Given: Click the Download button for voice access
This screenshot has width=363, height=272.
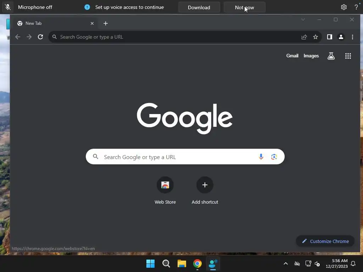Looking at the screenshot, I should (x=199, y=7).
